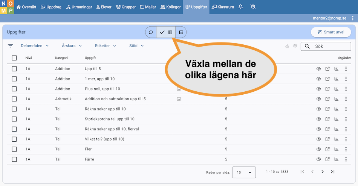Select all tasks with header checkbox
The width and height of the screenshot is (358, 186).
point(14,58)
